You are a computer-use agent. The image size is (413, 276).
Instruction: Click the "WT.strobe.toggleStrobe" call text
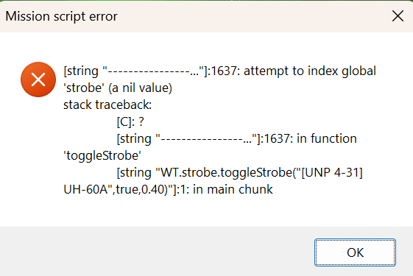pos(227,172)
